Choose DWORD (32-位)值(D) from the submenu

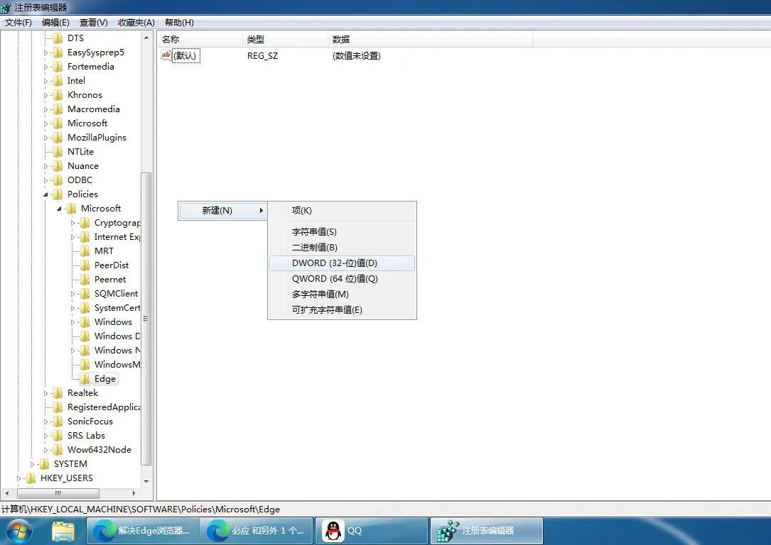(334, 263)
